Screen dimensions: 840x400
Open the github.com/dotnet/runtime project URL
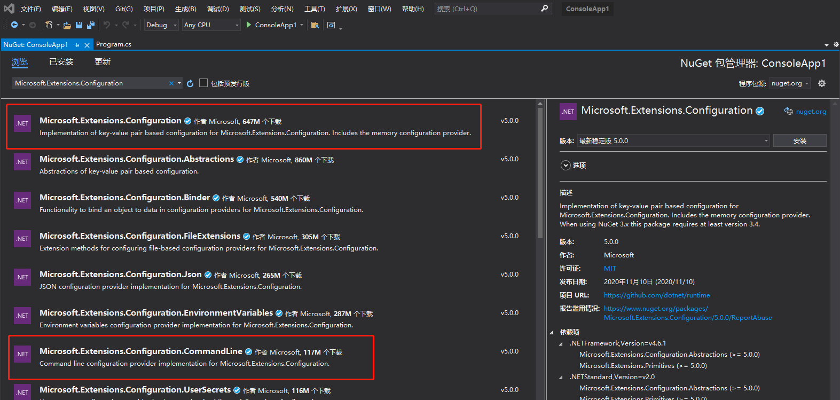(657, 295)
